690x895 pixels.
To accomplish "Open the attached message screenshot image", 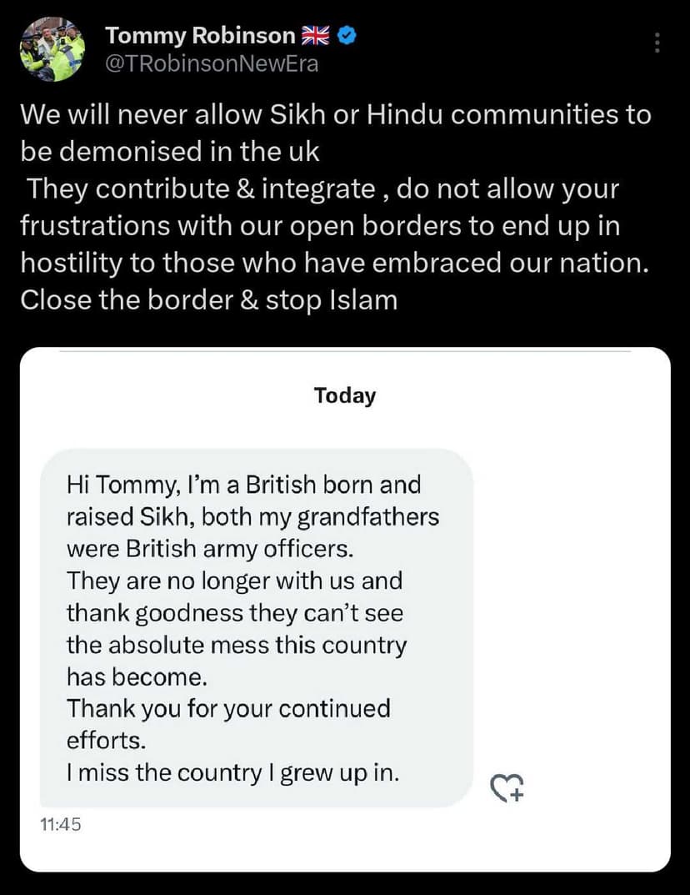I will coord(345,609).
